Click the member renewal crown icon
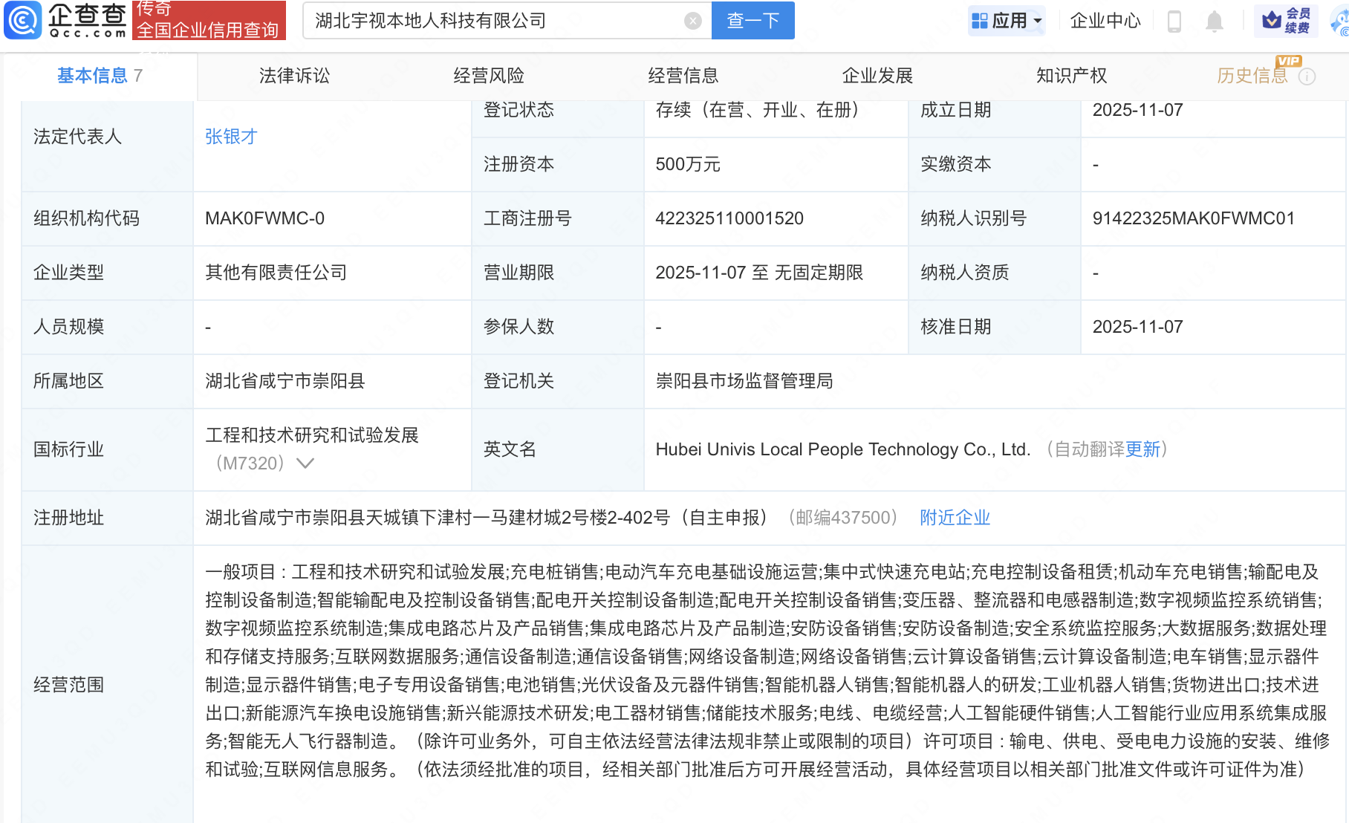Image resolution: width=1349 pixels, height=823 pixels. click(1272, 20)
